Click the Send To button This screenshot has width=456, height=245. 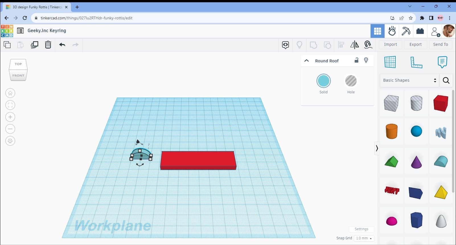441,44
